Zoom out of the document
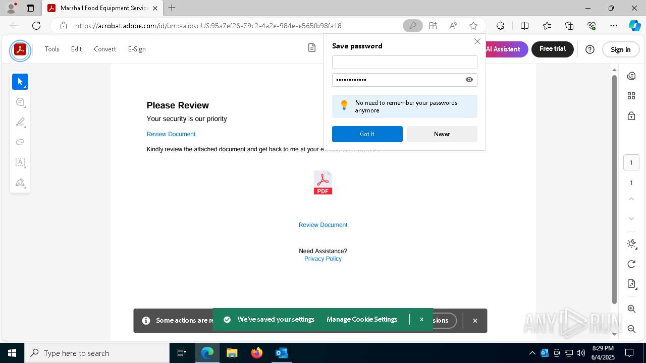Viewport: 646px width, 363px height. click(631, 329)
